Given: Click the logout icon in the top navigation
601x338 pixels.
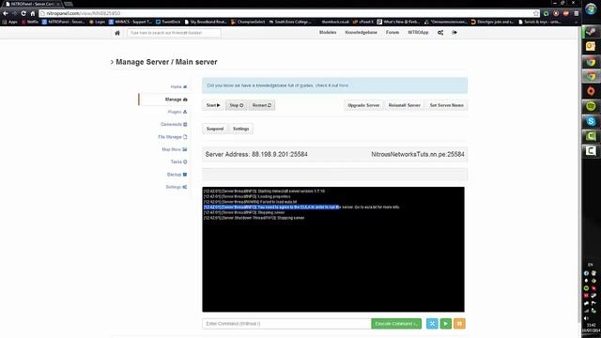Looking at the screenshot, I should point(455,33).
